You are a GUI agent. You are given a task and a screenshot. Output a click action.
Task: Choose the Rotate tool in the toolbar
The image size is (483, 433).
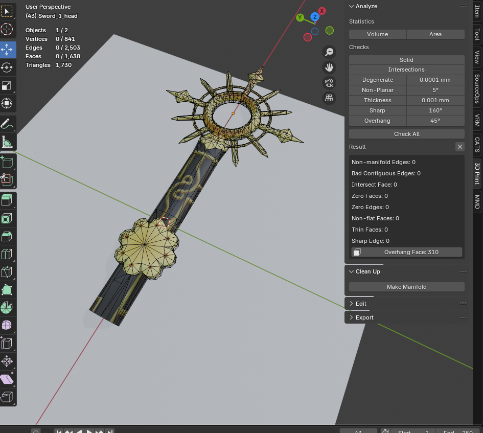7,67
